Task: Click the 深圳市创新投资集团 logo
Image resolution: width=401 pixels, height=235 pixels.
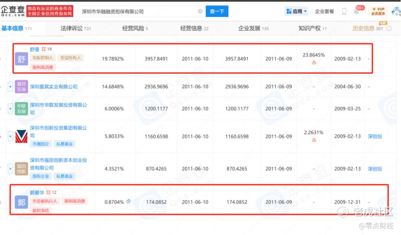Action: pos(21,136)
